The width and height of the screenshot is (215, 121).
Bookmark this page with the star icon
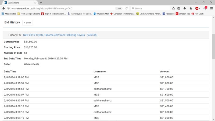coord(173,8)
